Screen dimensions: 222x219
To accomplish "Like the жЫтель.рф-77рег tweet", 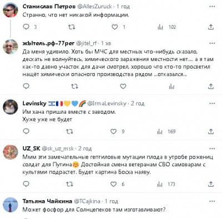I will point(123,86).
